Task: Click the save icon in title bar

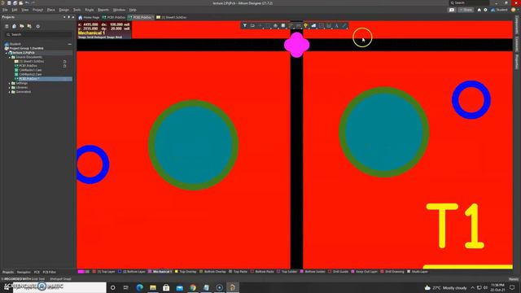Action: point(9,3)
